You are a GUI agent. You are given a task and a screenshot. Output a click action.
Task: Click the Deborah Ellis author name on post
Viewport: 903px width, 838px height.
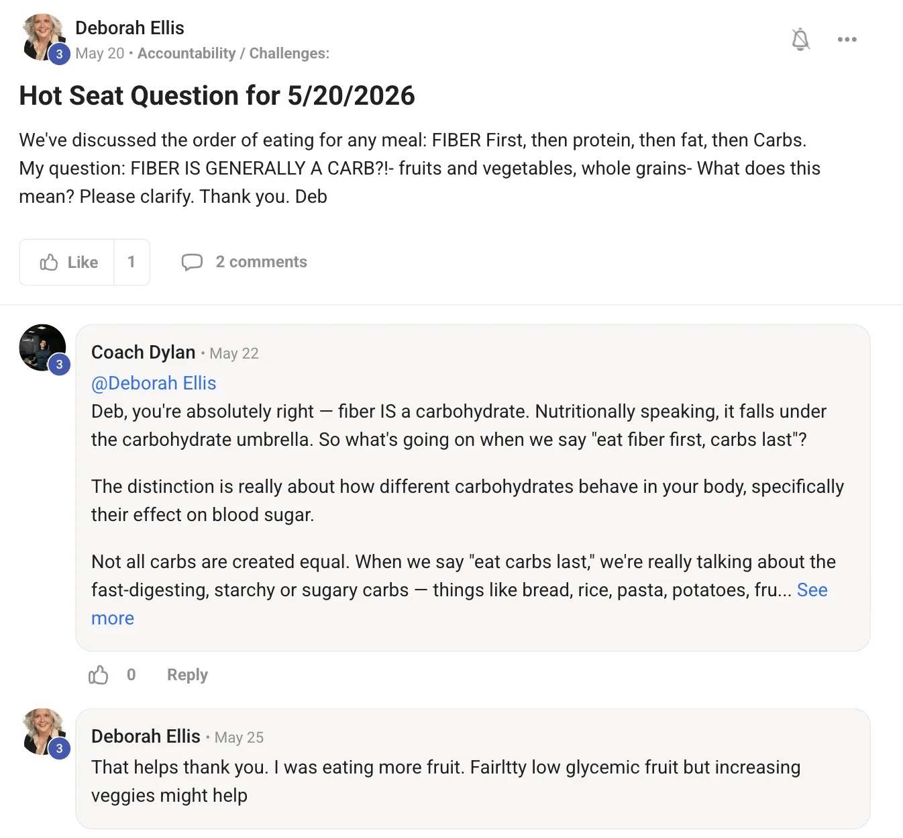129,28
